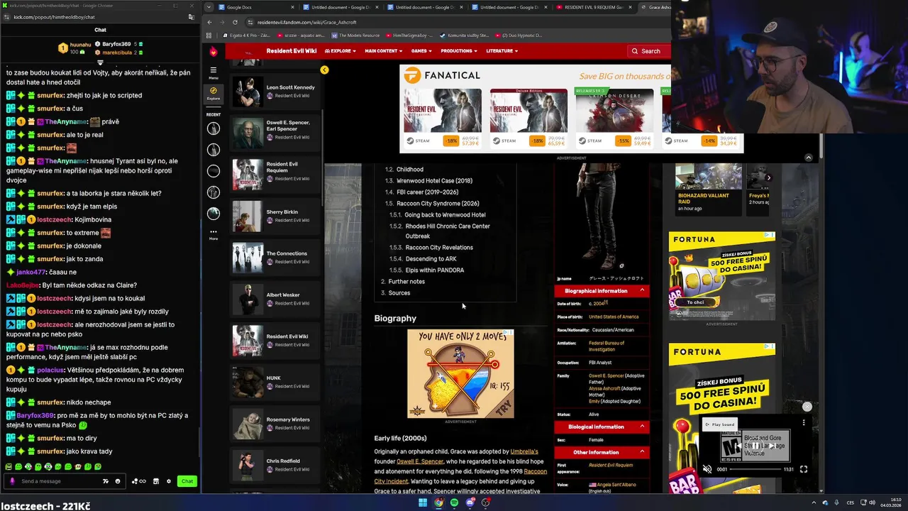This screenshot has width=908, height=511.
Task: Click Play Sound on video player
Action: (x=719, y=424)
